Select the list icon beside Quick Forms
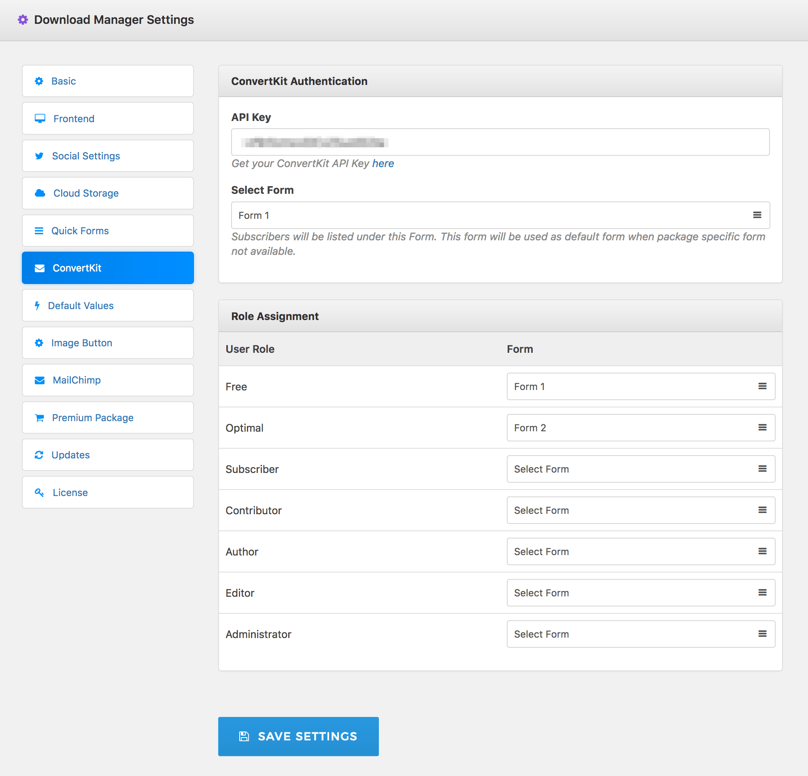Image resolution: width=808 pixels, height=776 pixels. click(x=39, y=230)
